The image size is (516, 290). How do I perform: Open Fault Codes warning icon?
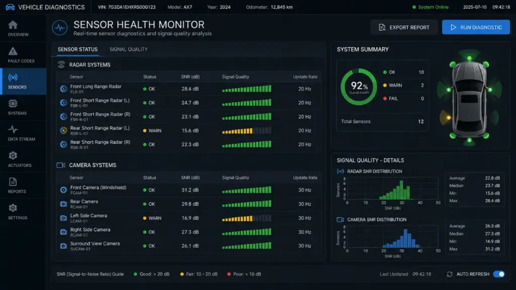pyautogui.click(x=13, y=51)
